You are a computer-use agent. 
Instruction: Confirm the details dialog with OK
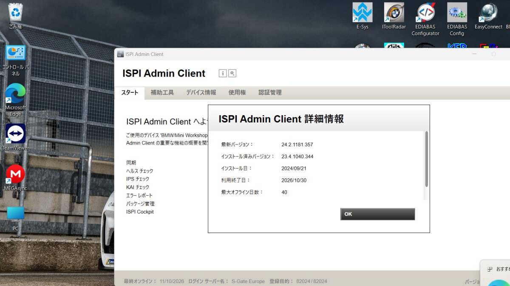click(x=377, y=214)
